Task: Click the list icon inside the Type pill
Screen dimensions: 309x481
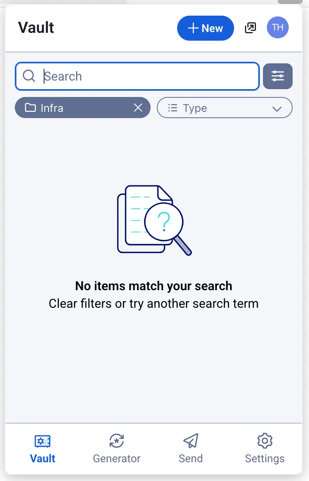Action: tap(172, 108)
